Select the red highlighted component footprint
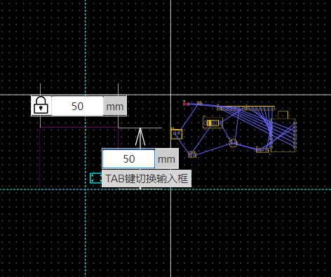Screen dimensions: 331x277 click(186, 103)
